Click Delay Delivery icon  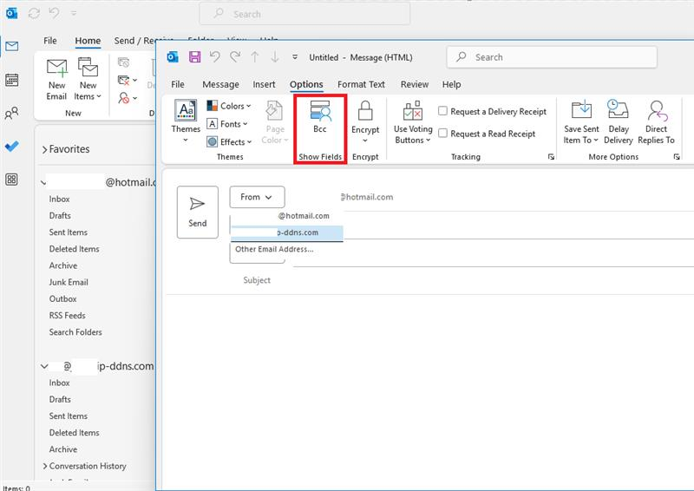(x=618, y=110)
